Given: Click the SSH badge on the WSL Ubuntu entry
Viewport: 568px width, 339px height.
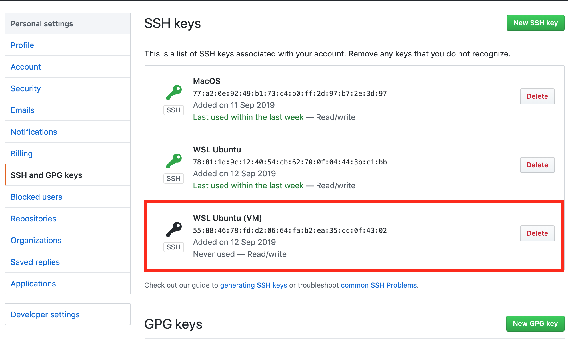Looking at the screenshot, I should coord(173,178).
